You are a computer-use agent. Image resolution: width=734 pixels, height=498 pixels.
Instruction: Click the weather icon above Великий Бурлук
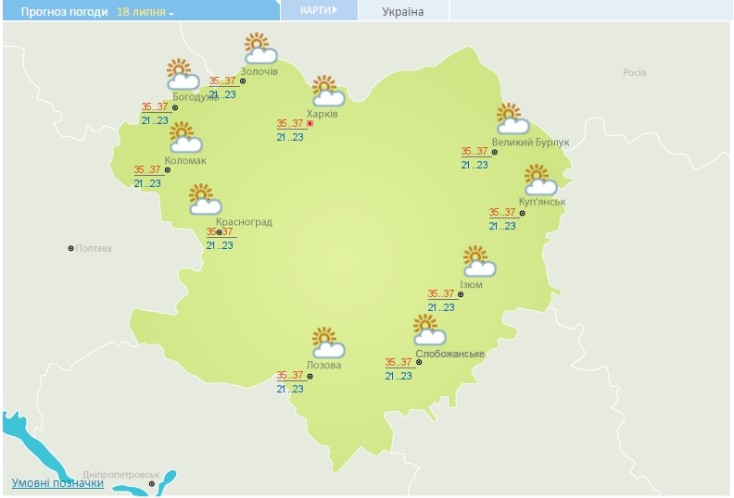click(513, 118)
